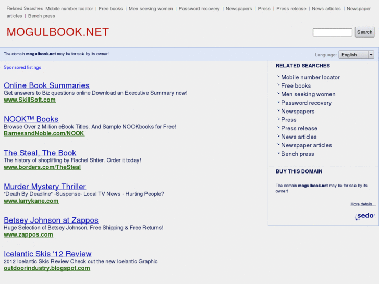Click the RELATED SEARCHES heading

click(x=302, y=66)
